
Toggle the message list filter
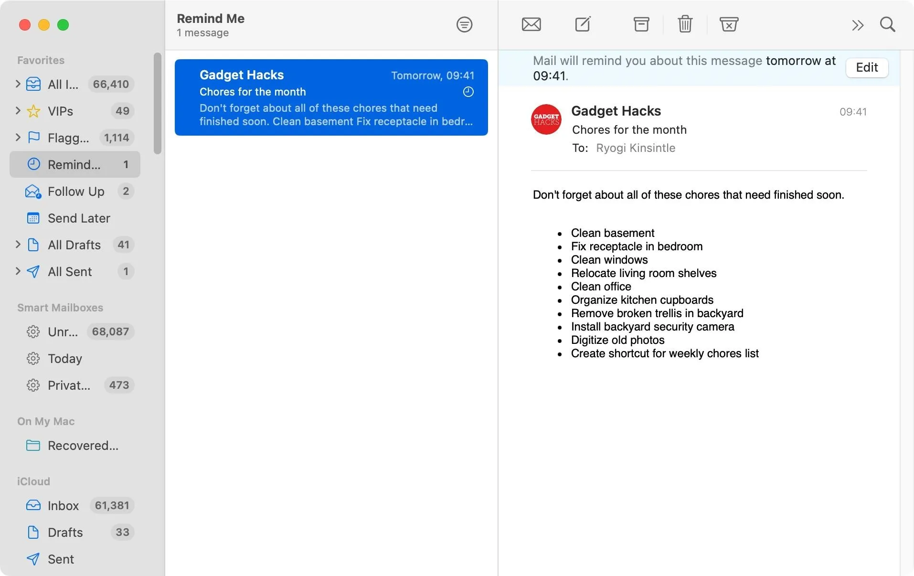464,24
